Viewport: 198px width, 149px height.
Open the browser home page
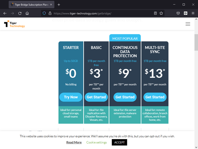click(x=27, y=13)
